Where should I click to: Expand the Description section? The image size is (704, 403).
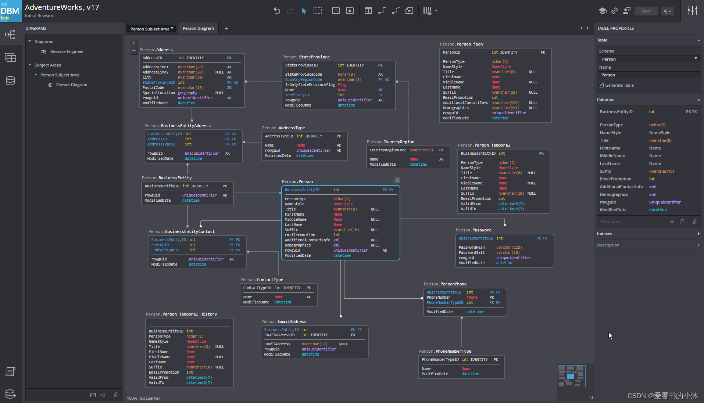[698, 245]
